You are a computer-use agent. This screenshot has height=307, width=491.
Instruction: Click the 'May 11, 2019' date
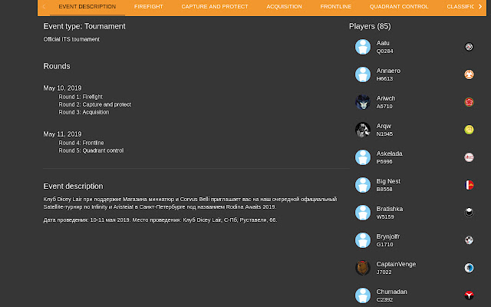(62, 134)
